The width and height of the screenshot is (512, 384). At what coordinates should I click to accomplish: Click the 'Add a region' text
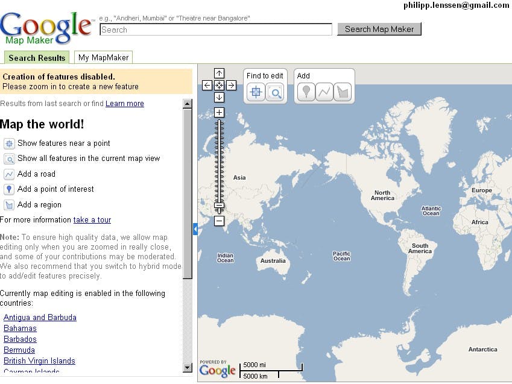tap(39, 205)
